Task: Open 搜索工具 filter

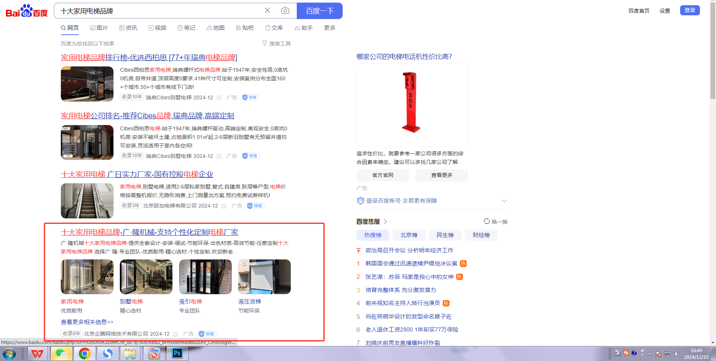Action: pyautogui.click(x=276, y=44)
